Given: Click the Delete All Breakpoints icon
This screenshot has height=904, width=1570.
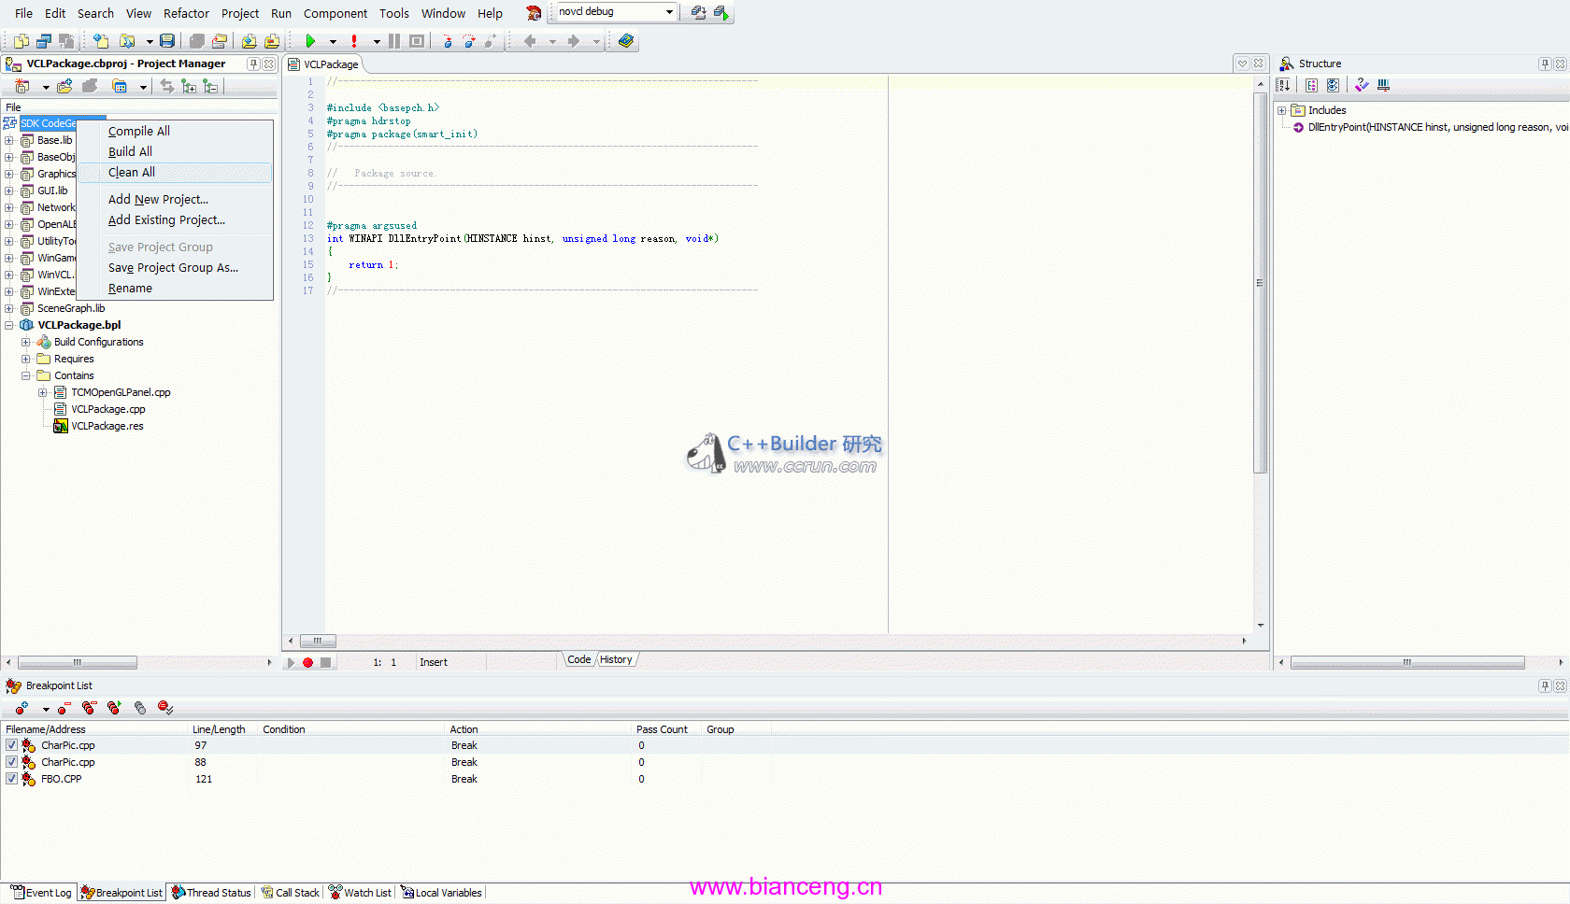Looking at the screenshot, I should [x=89, y=709].
